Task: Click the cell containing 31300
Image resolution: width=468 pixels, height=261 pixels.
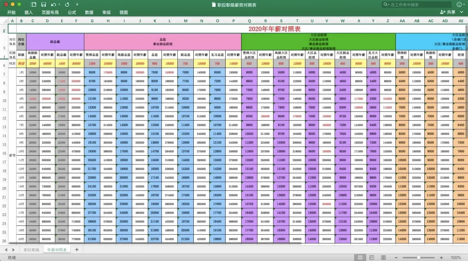Action: [92, 239]
